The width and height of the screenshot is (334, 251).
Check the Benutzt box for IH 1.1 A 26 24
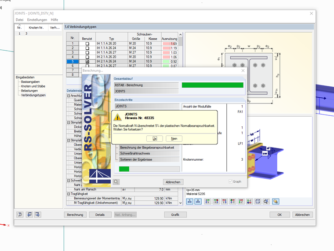pyautogui.click(x=87, y=48)
